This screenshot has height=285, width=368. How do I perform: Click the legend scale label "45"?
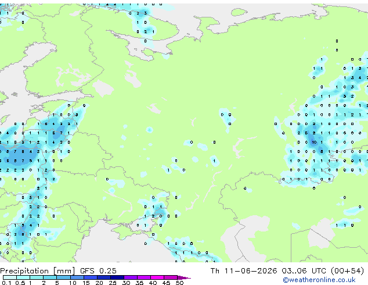coord(166,283)
